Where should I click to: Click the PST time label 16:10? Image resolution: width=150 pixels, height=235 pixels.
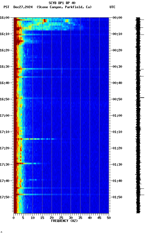tap(5, 34)
